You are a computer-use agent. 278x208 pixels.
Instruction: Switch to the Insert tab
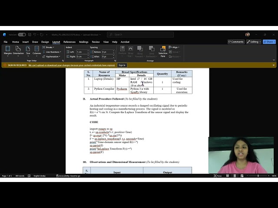tap(26, 42)
